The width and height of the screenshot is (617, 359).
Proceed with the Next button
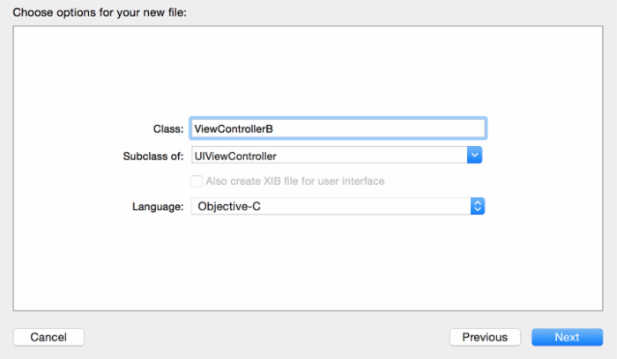pos(567,337)
